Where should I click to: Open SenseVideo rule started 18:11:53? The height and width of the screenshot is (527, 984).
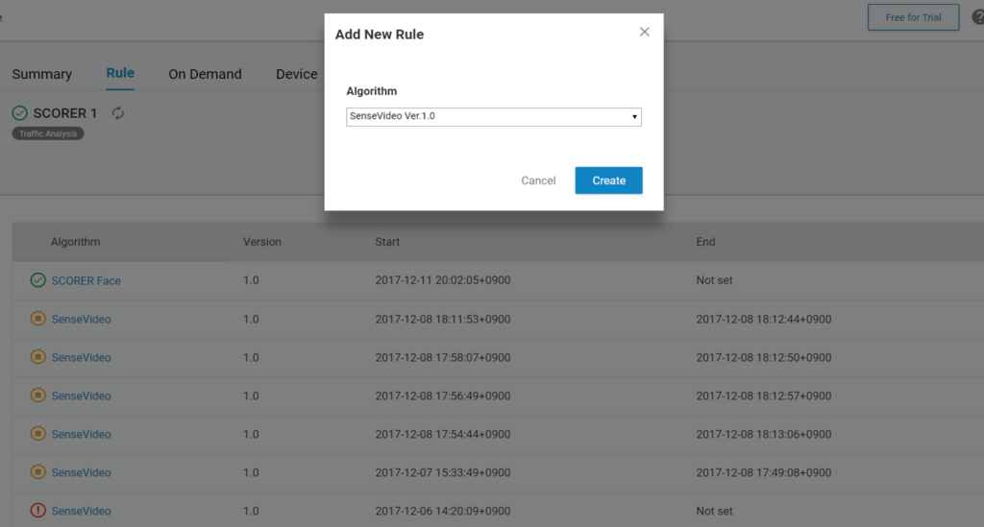pyautogui.click(x=81, y=319)
